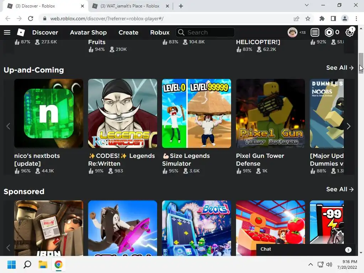Click Size Legends Simulator title text
This screenshot has width=364, height=273.
click(186, 160)
